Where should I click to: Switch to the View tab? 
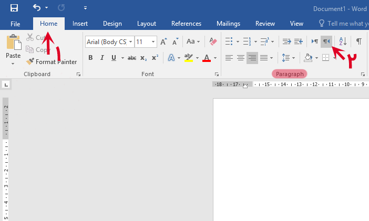pos(296,24)
